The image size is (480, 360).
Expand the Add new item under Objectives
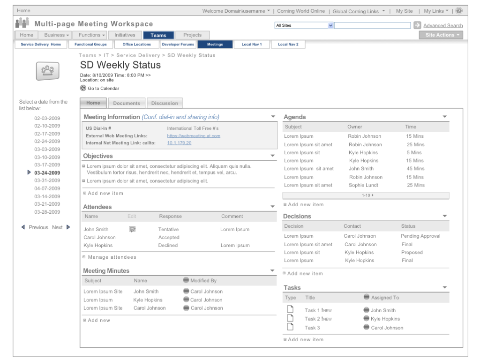coord(85,193)
